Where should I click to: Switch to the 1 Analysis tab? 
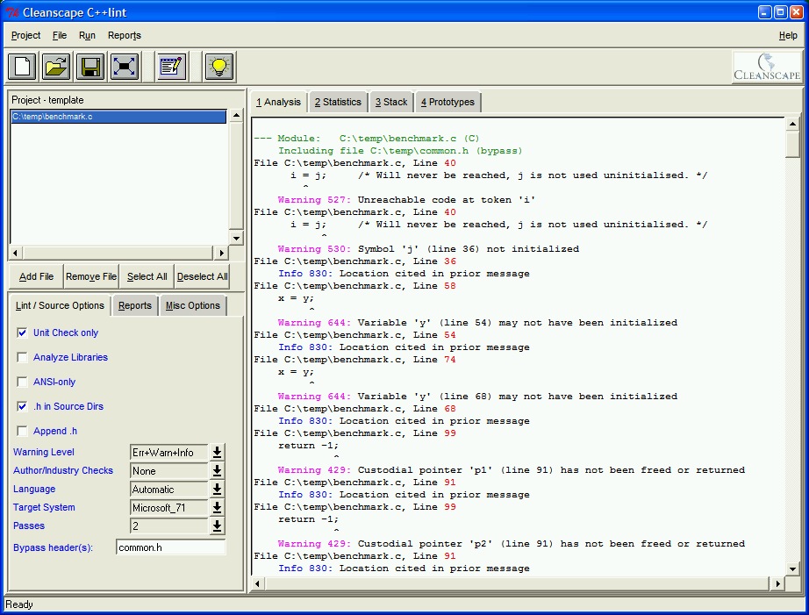coord(279,102)
